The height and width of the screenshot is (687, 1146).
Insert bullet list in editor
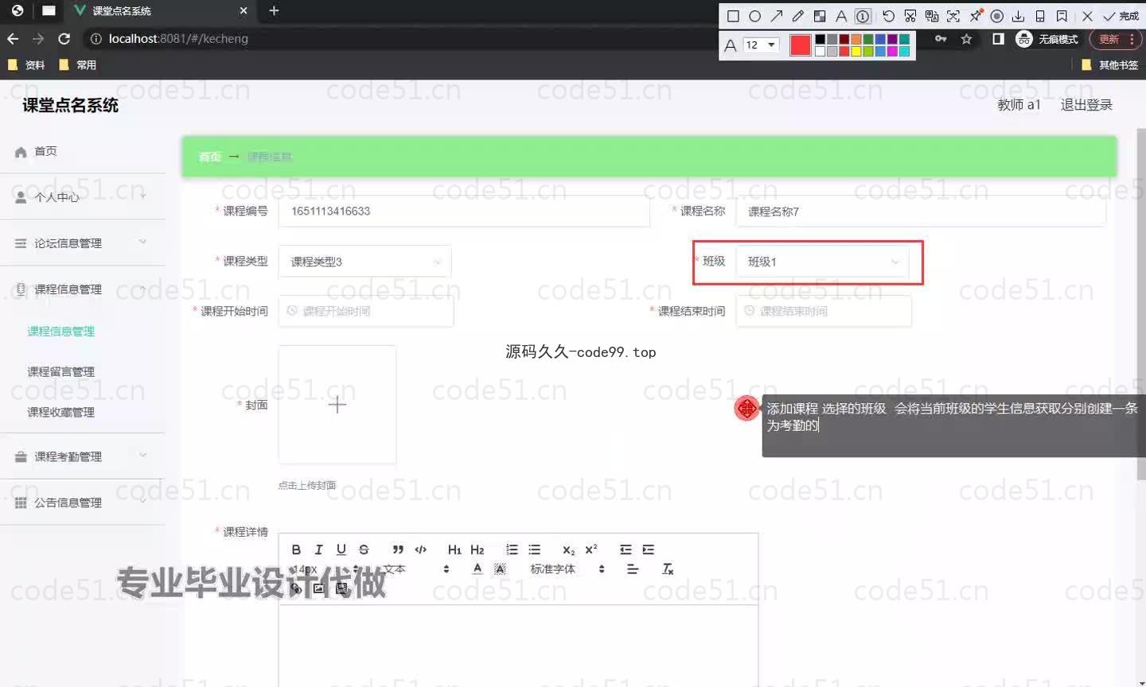tap(535, 549)
